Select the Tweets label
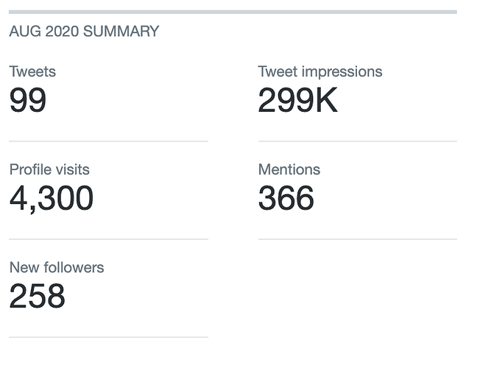477x368 pixels. [x=32, y=72]
